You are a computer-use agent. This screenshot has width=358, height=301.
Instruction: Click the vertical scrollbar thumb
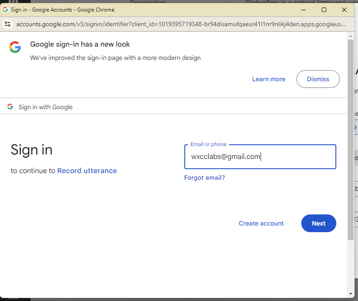tap(350, 140)
